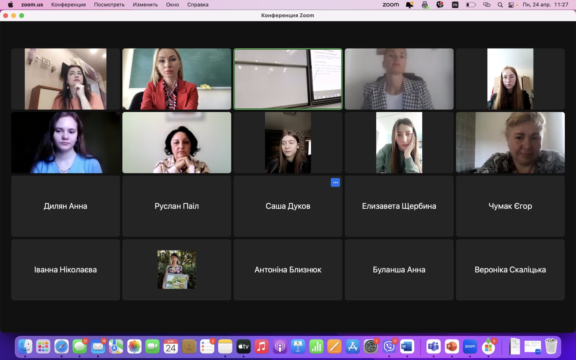Open more options on Саша Дуков tile
The height and width of the screenshot is (360, 576).
tap(335, 183)
